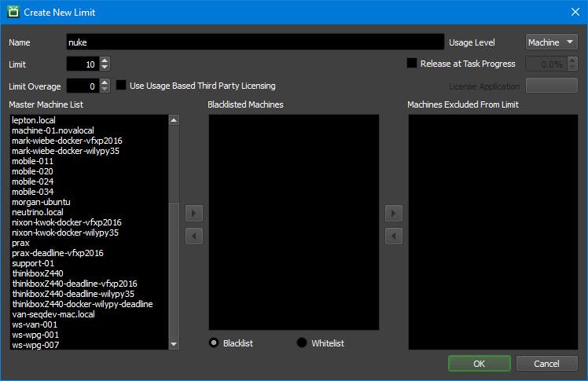Decrease the Limit Overage value
This screenshot has width=588, height=381.
pyautogui.click(x=105, y=90)
